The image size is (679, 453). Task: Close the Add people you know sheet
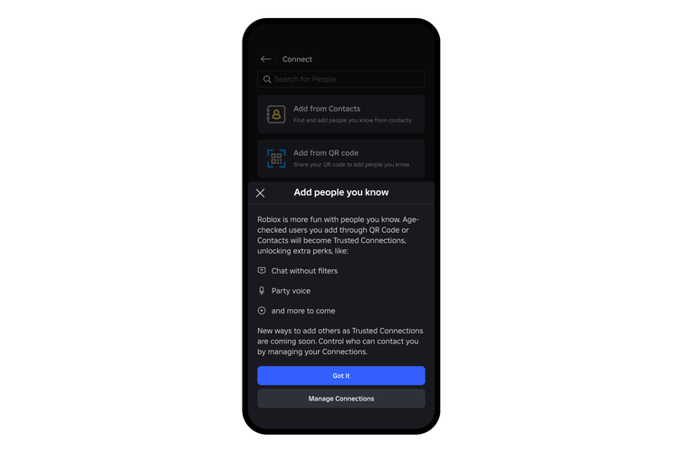pyautogui.click(x=260, y=193)
